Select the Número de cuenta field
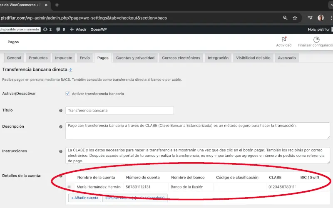The height and width of the screenshot is (208, 333). 146,187
